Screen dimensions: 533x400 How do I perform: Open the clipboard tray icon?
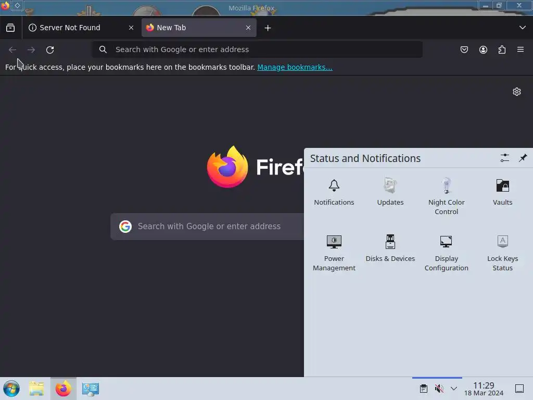point(424,389)
